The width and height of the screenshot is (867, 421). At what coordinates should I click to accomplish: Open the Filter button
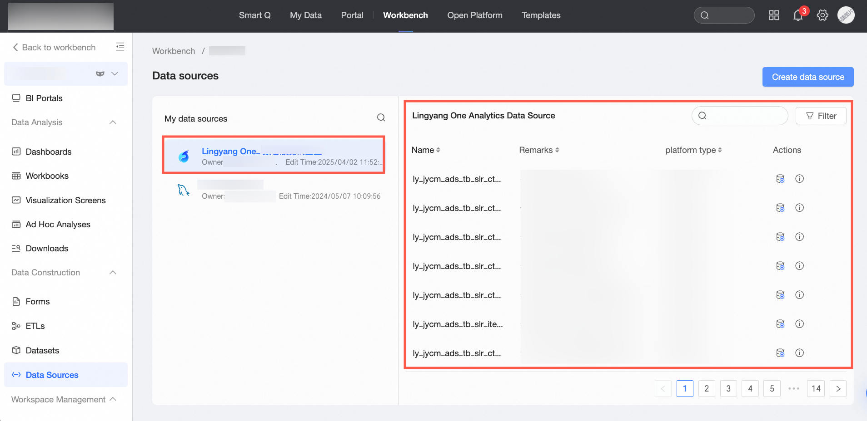pyautogui.click(x=821, y=116)
